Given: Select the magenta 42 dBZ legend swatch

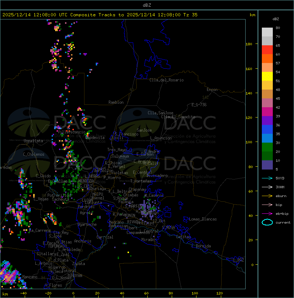Looking at the screenshot, I should click(x=267, y=111).
